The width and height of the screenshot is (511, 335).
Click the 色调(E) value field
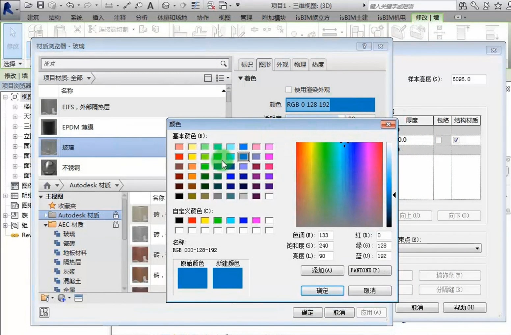tap(325, 235)
